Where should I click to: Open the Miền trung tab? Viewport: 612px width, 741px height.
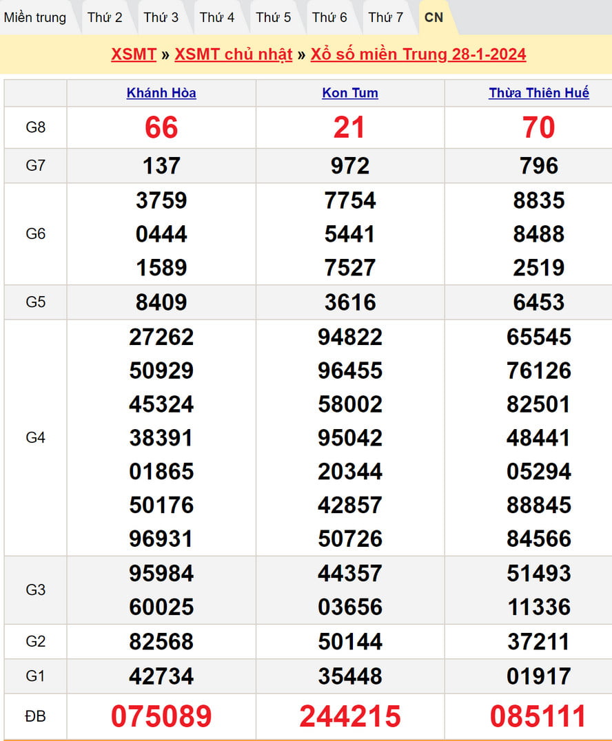point(35,17)
